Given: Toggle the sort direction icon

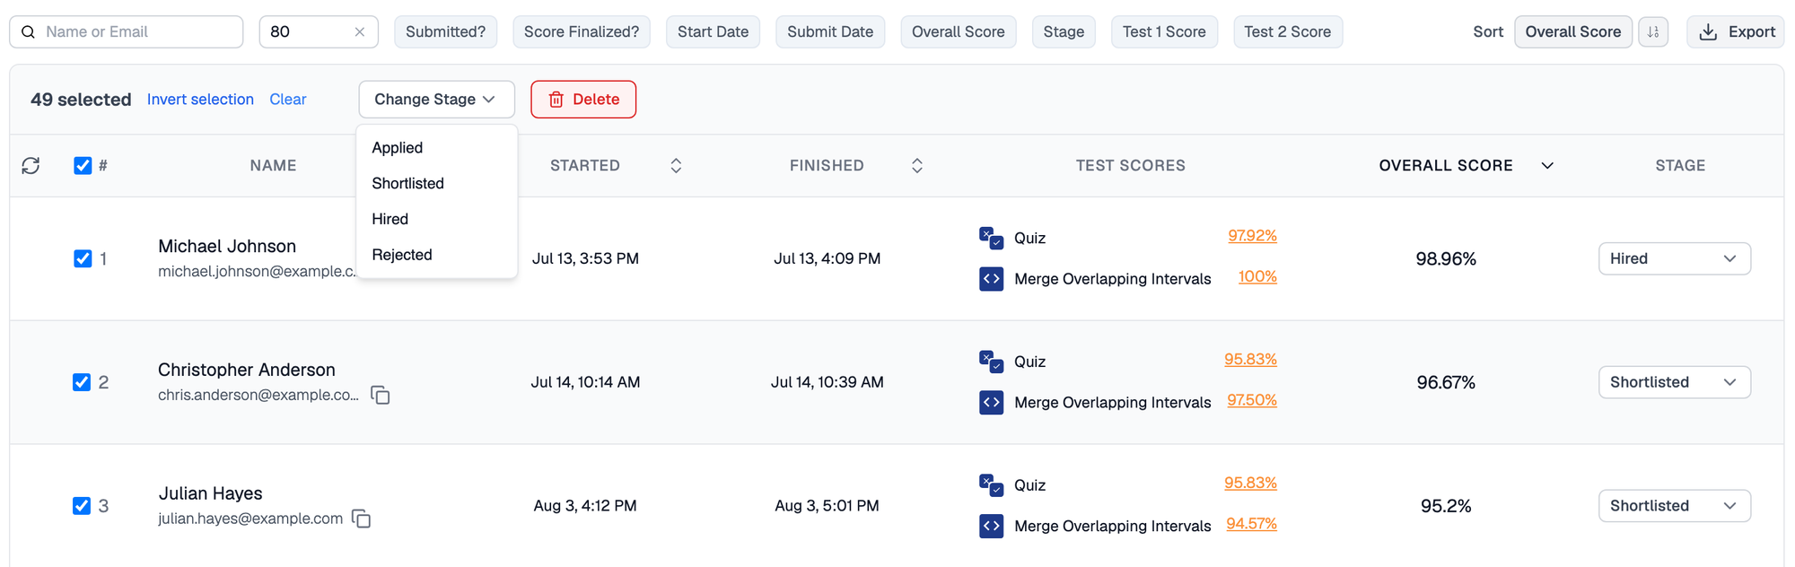Looking at the screenshot, I should pyautogui.click(x=1653, y=32).
